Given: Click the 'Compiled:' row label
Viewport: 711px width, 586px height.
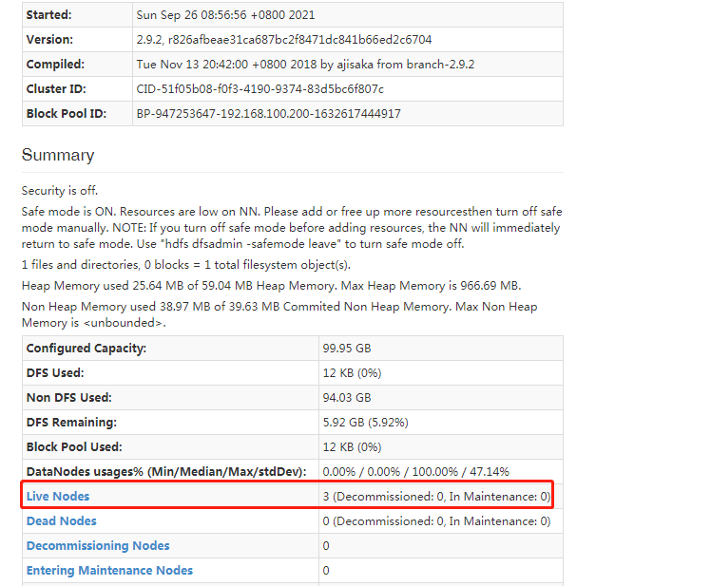Looking at the screenshot, I should pos(55,65).
